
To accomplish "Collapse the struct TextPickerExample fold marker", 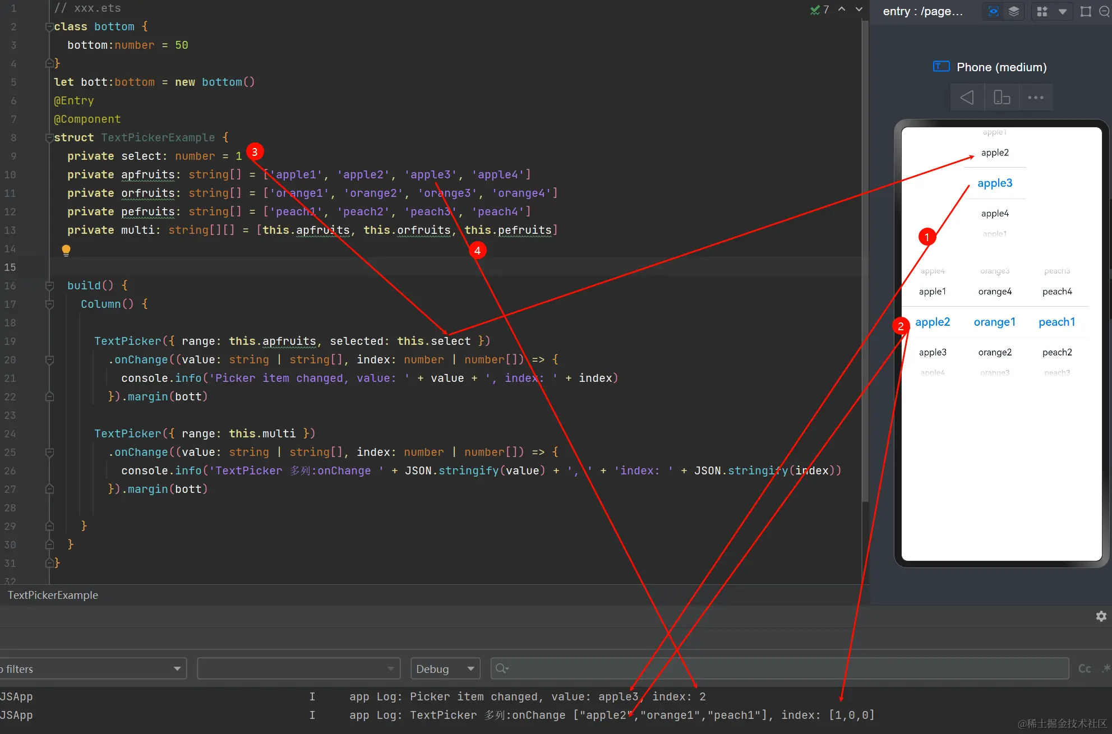I will pos(49,138).
